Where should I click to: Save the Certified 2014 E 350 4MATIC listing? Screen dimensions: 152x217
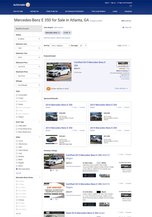(x=121, y=183)
